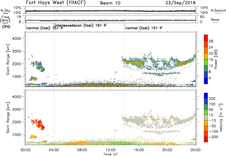Click the 'CPID' row label
226x156 pixels.
click(6, 27)
